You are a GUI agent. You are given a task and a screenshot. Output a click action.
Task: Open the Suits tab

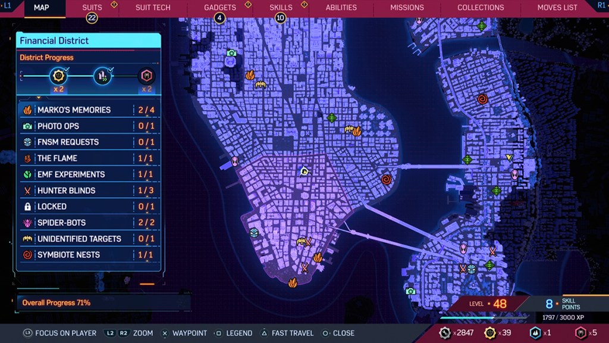click(92, 7)
